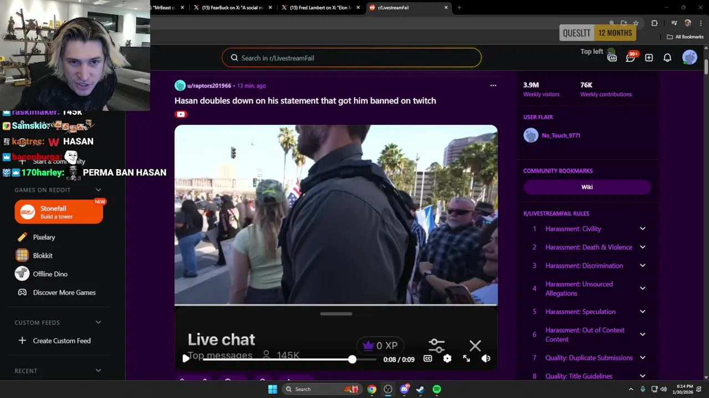Screen dimensions: 709x398
Task: Open Chrome profile avatar
Action: 688,23
